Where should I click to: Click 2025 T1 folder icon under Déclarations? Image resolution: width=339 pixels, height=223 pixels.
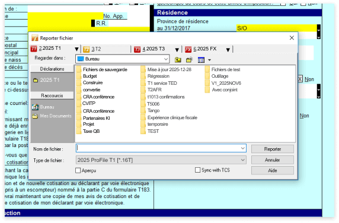pyautogui.click(x=36, y=80)
